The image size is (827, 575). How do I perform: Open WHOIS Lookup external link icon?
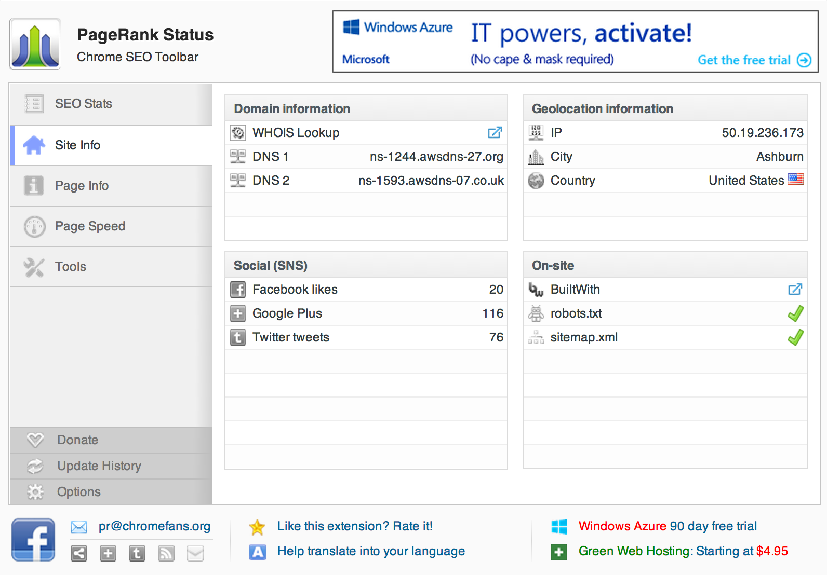click(x=495, y=133)
